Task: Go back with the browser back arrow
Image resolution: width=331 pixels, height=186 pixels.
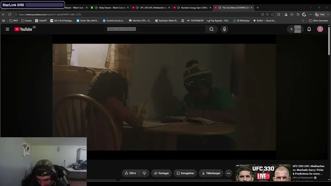Action: tap(3, 14)
